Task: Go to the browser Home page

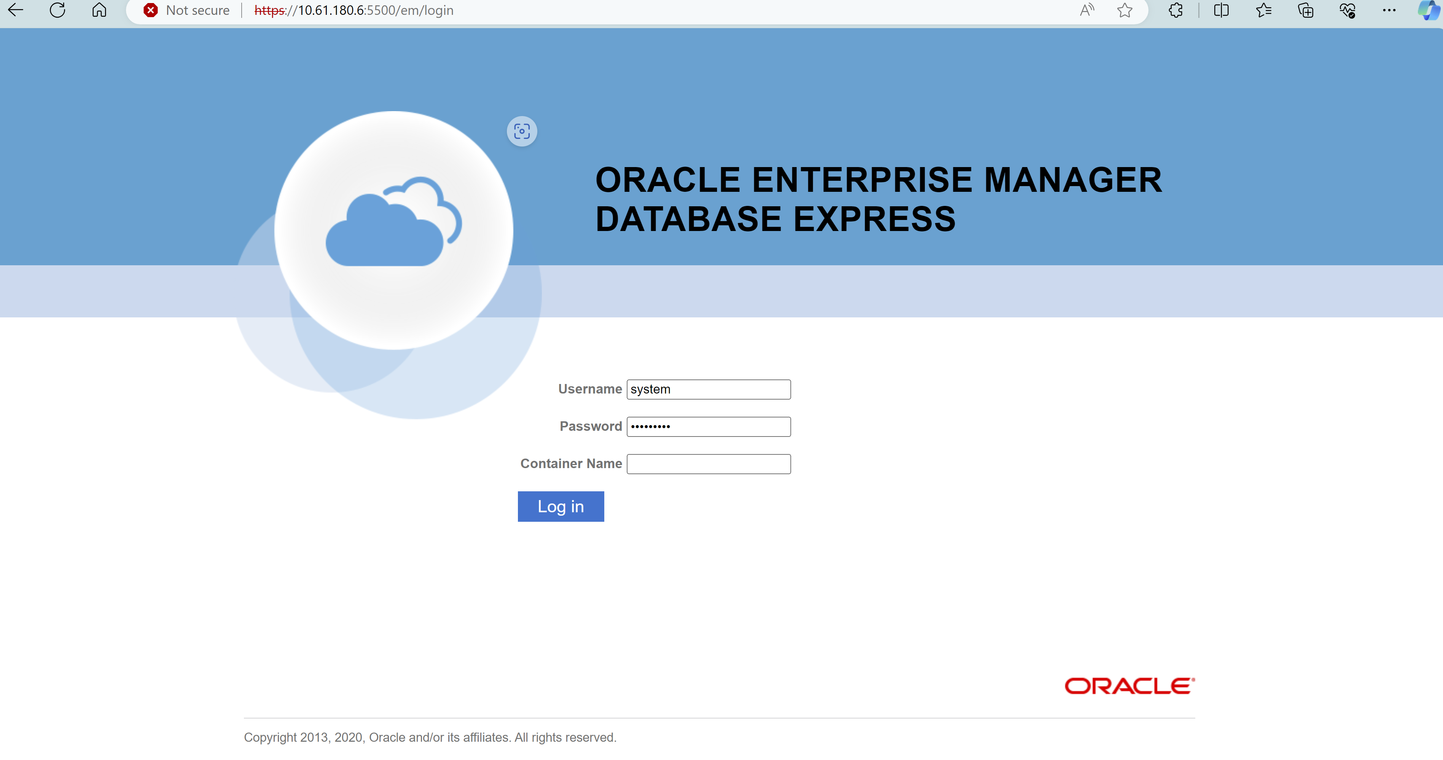Action: [x=99, y=10]
